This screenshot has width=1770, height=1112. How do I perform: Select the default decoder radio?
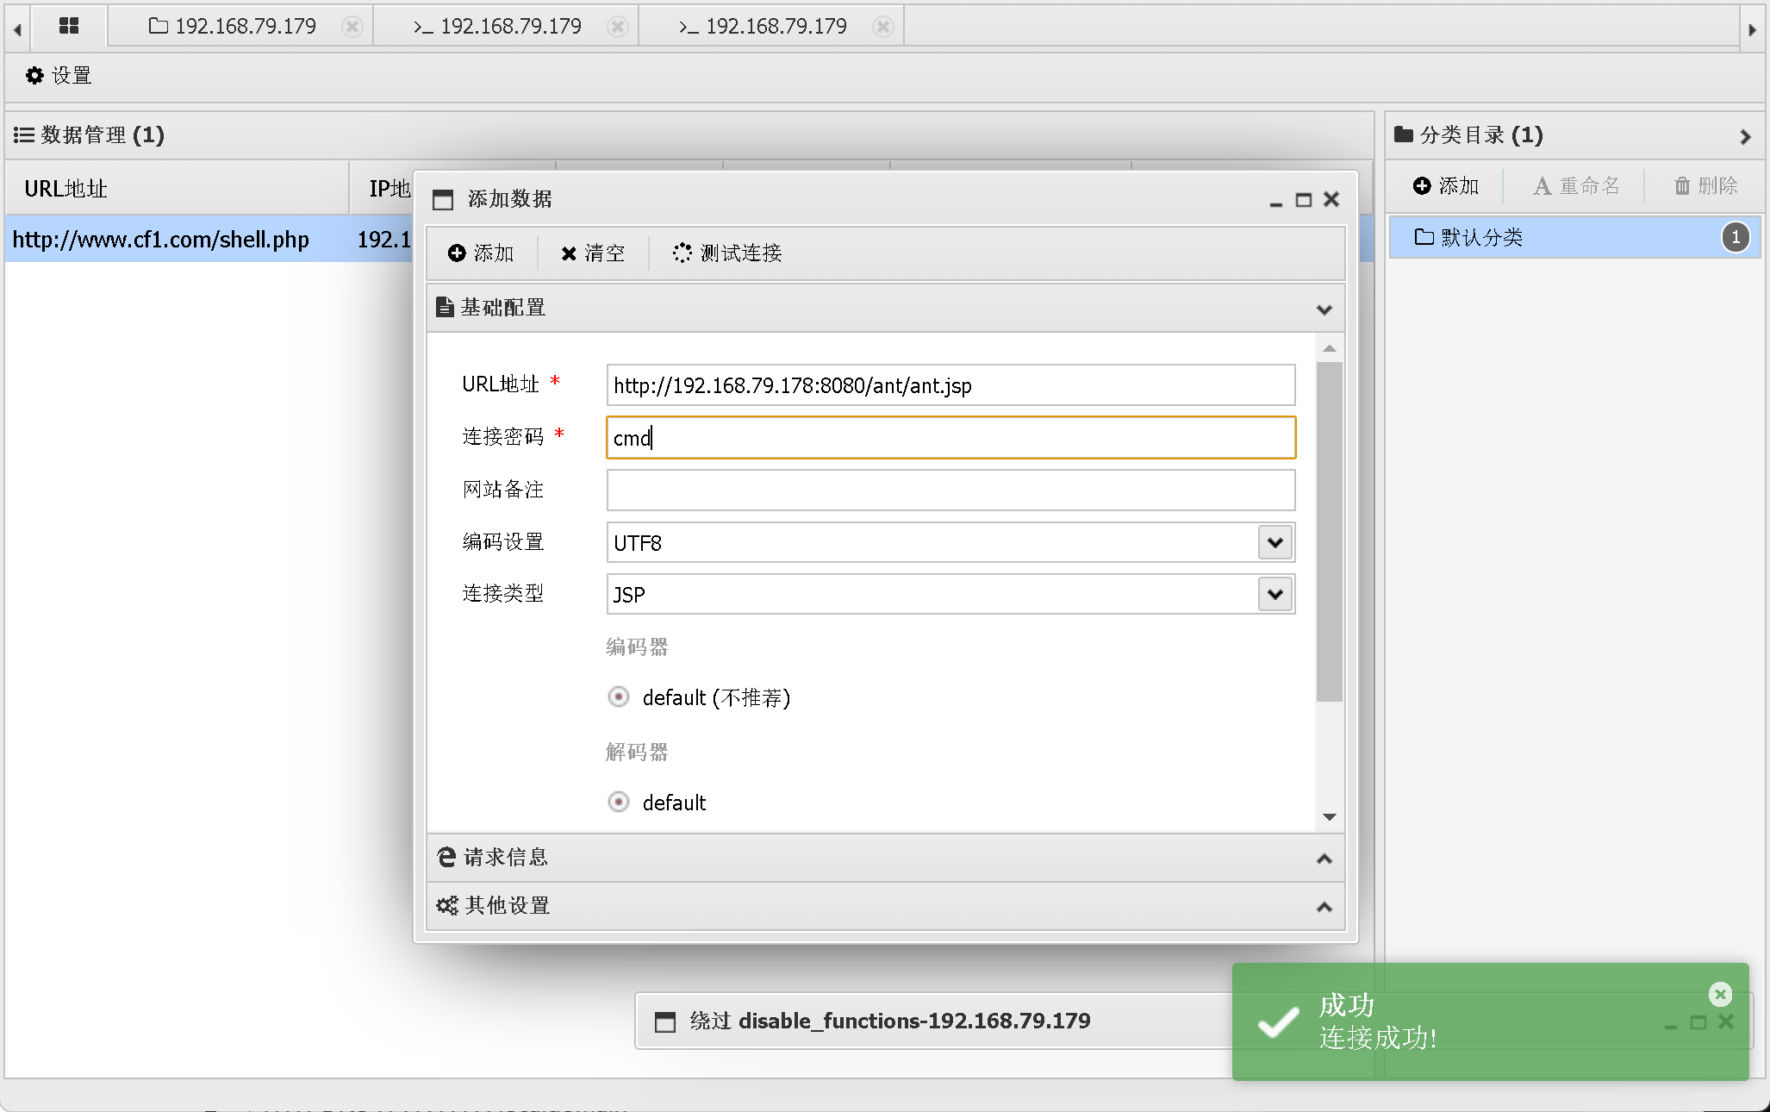point(618,802)
